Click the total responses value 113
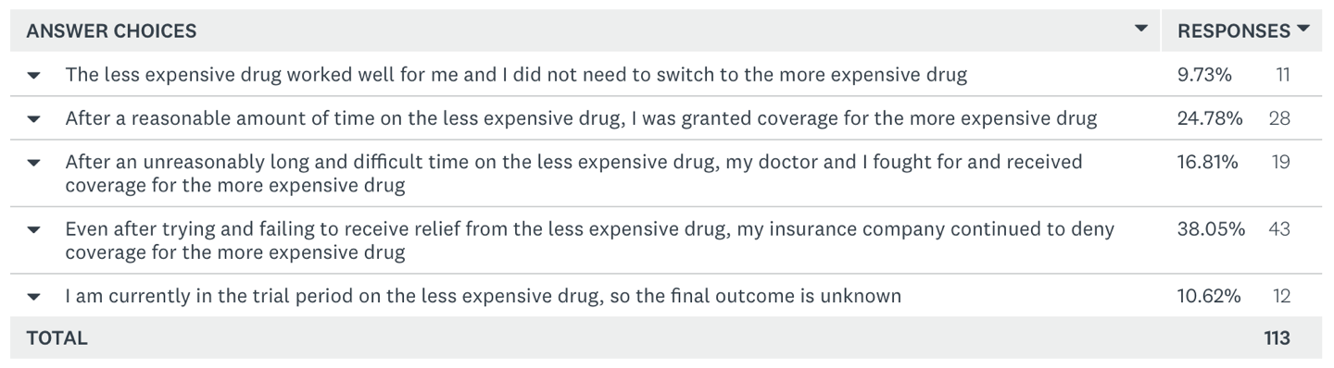The width and height of the screenshot is (1334, 368). pyautogui.click(x=1277, y=338)
